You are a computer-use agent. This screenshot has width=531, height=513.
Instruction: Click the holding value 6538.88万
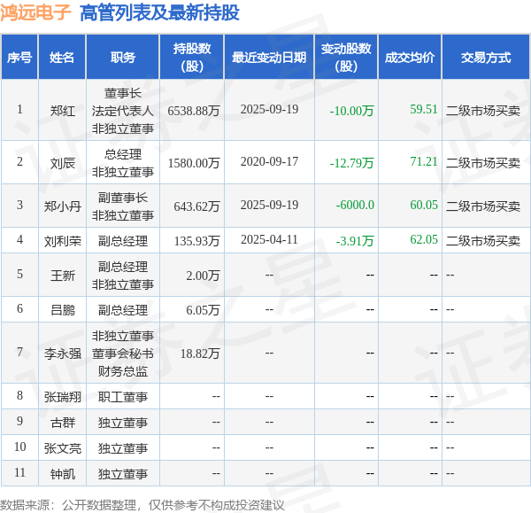tap(194, 111)
